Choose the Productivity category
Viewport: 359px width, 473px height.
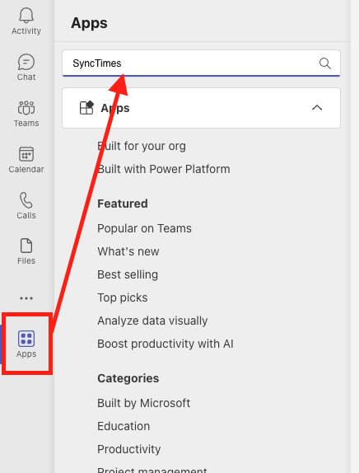point(129,449)
